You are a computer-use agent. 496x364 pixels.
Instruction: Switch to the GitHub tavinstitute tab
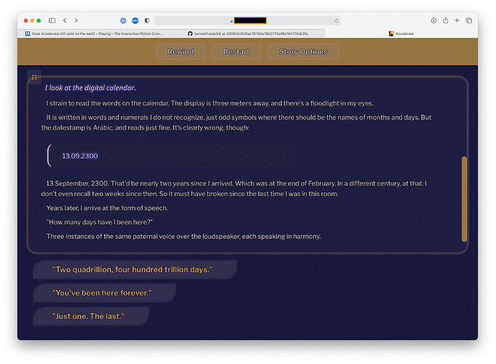point(248,33)
